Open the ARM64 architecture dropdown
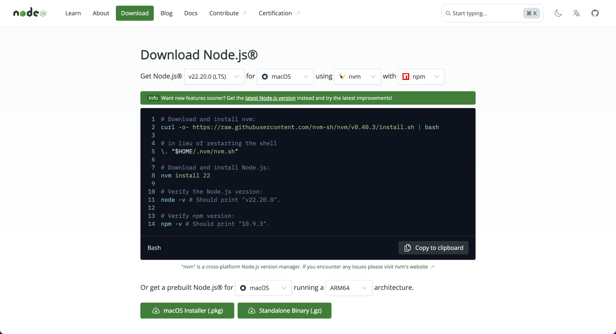 349,288
